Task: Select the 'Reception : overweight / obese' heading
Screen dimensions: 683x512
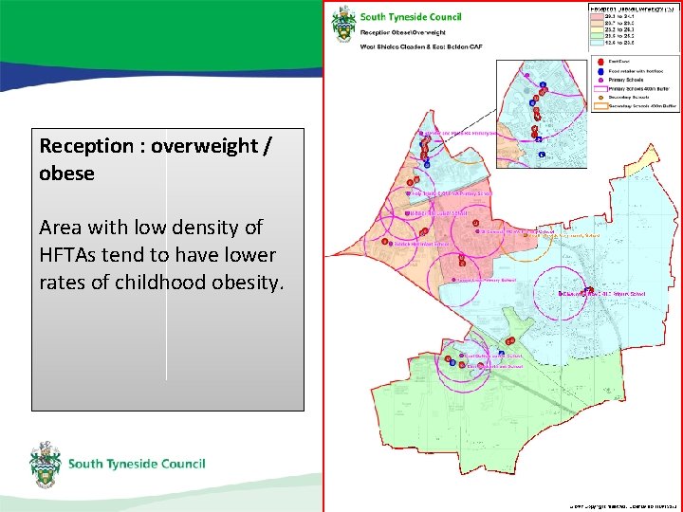Action: (156, 159)
